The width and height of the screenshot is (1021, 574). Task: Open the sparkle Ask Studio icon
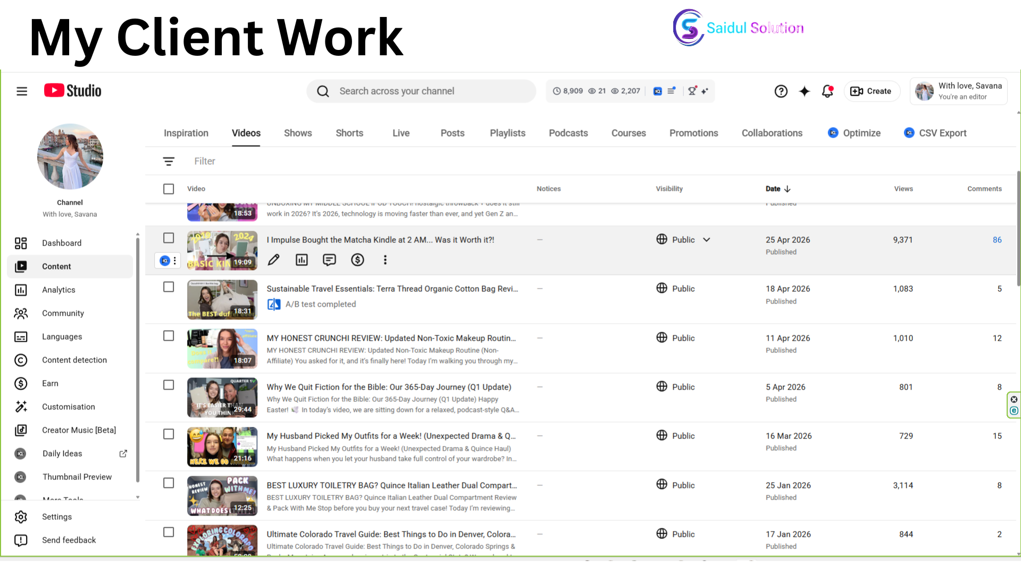point(804,91)
